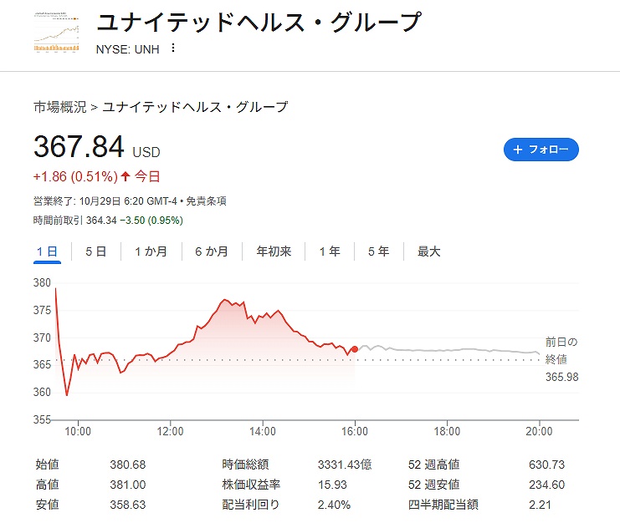Open the 市場概況 market overview link
The width and height of the screenshot is (620, 528).
[x=59, y=107]
